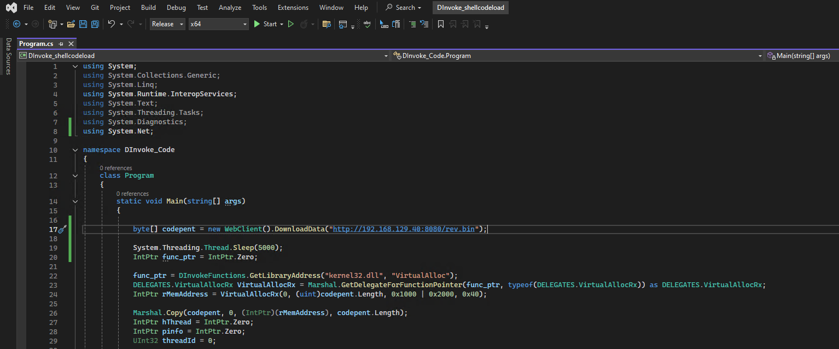The height and width of the screenshot is (349, 839).
Task: Open the Extensions menu
Action: click(293, 8)
